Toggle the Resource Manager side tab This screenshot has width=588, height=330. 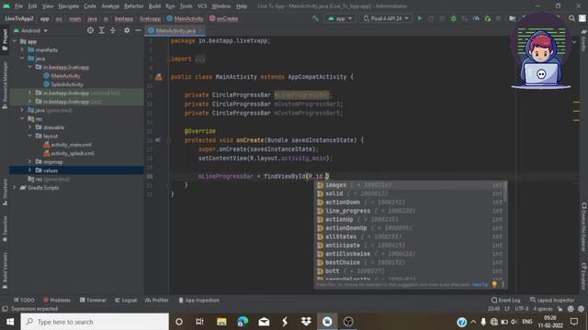click(5, 85)
